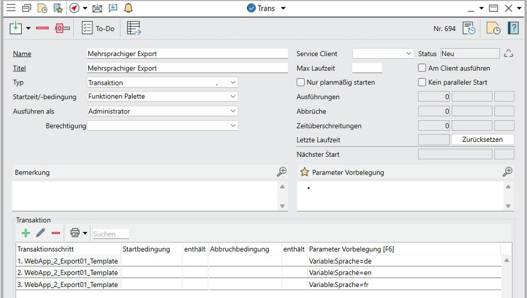Toggle Nur planmäßig starten checkbox
The width and height of the screenshot is (527, 298).
[x=301, y=83]
